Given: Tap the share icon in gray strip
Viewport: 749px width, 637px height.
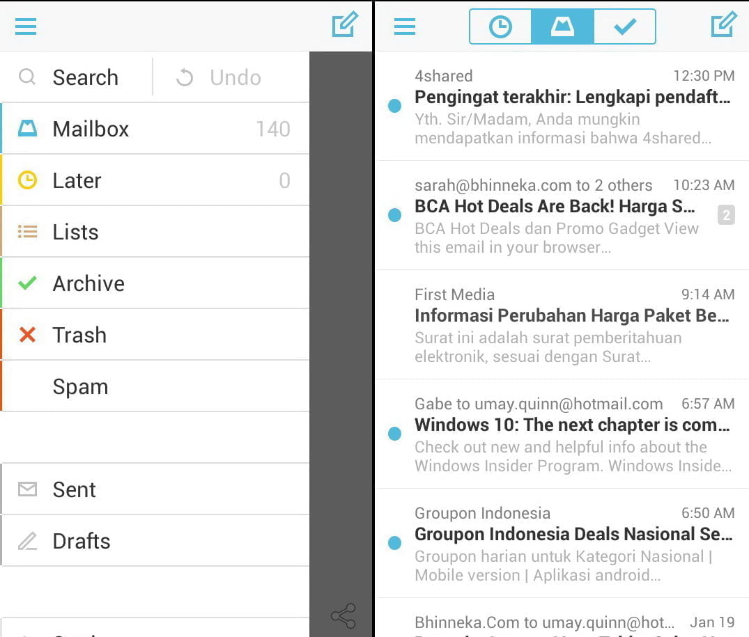Looking at the screenshot, I should pos(343,615).
